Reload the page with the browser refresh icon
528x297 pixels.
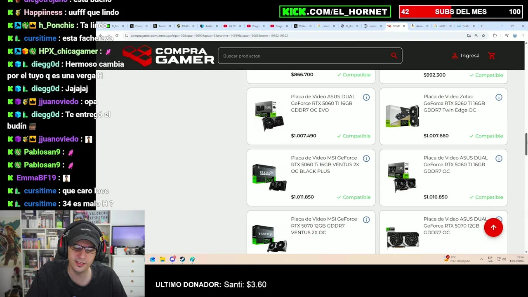(117, 35)
